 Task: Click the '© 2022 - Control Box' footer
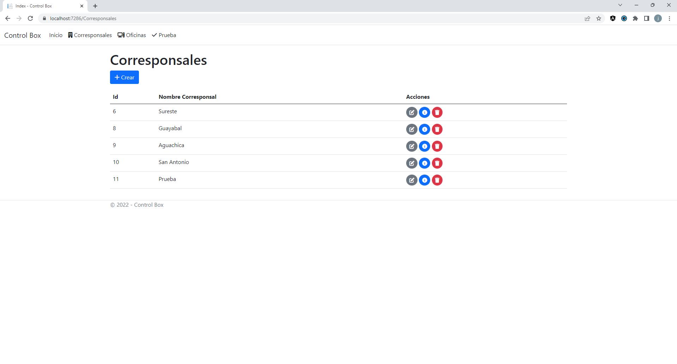137,205
